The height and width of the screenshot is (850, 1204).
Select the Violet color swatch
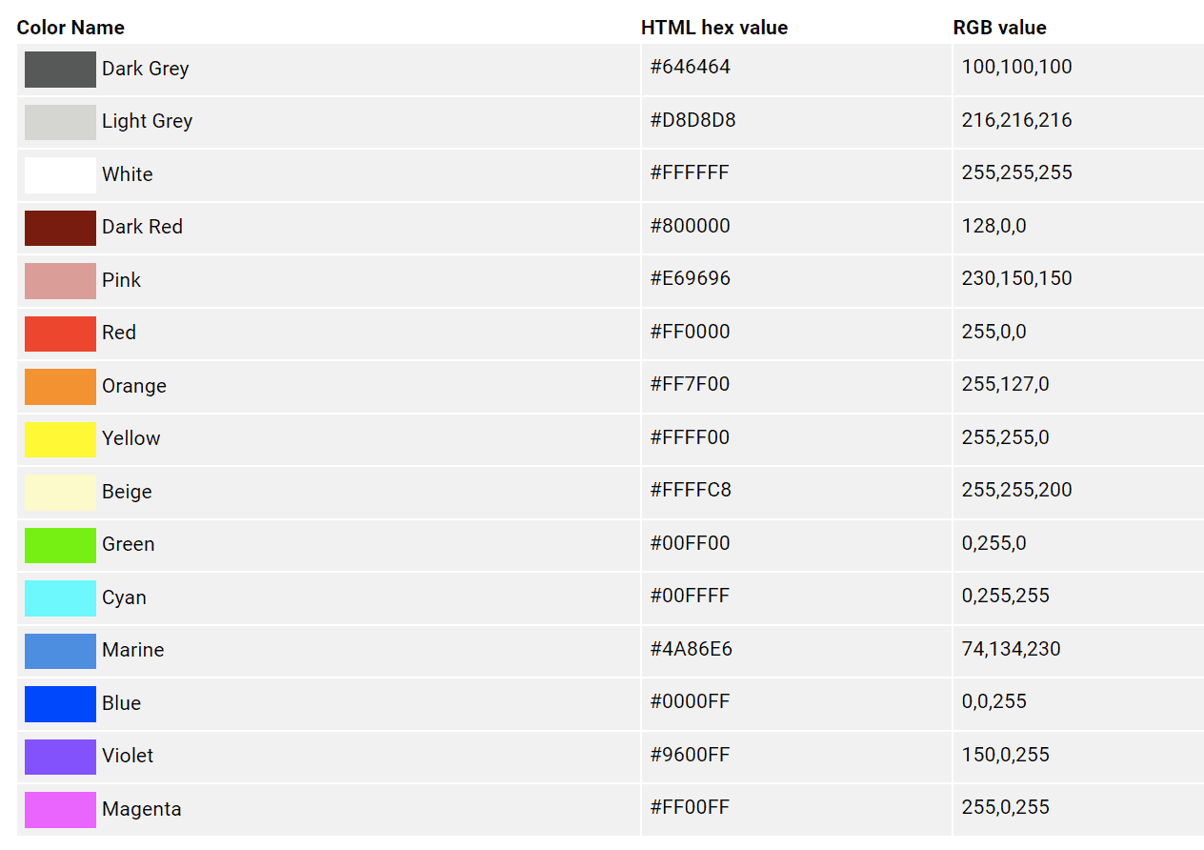point(60,757)
